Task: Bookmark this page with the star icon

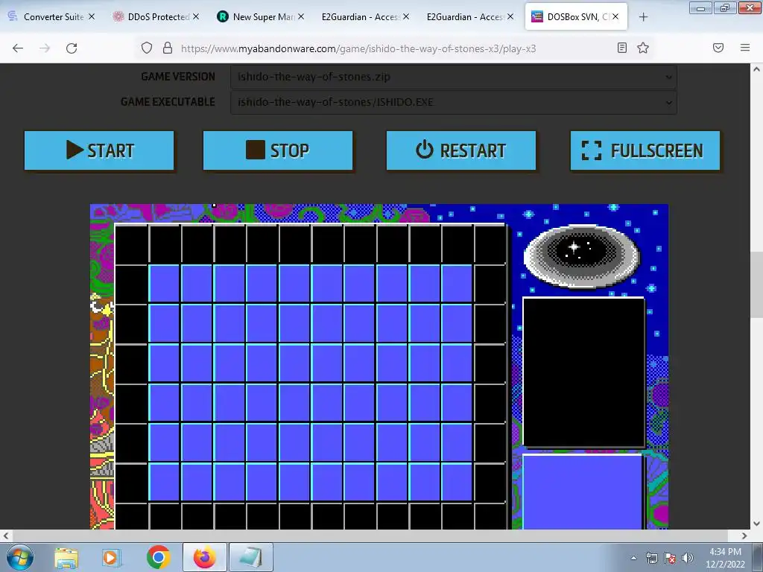Action: pyautogui.click(x=643, y=48)
